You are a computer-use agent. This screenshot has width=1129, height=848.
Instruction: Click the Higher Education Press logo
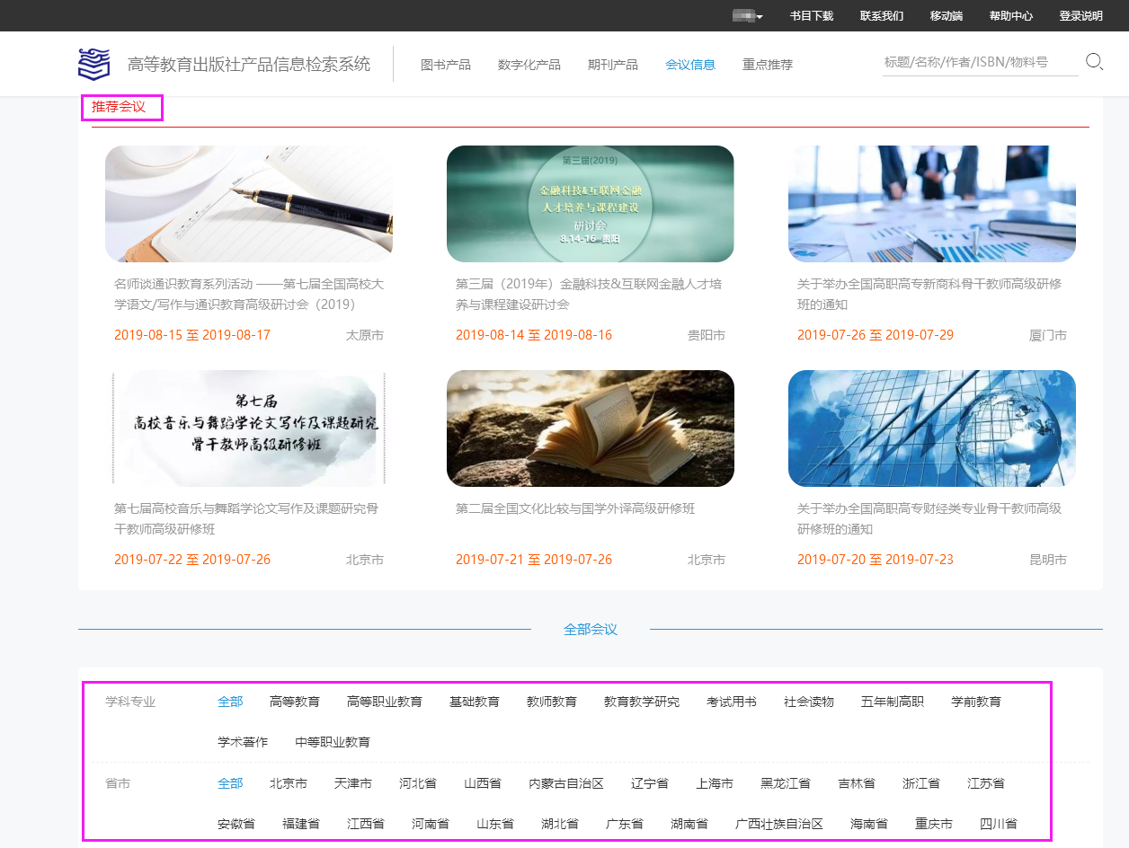pos(93,64)
